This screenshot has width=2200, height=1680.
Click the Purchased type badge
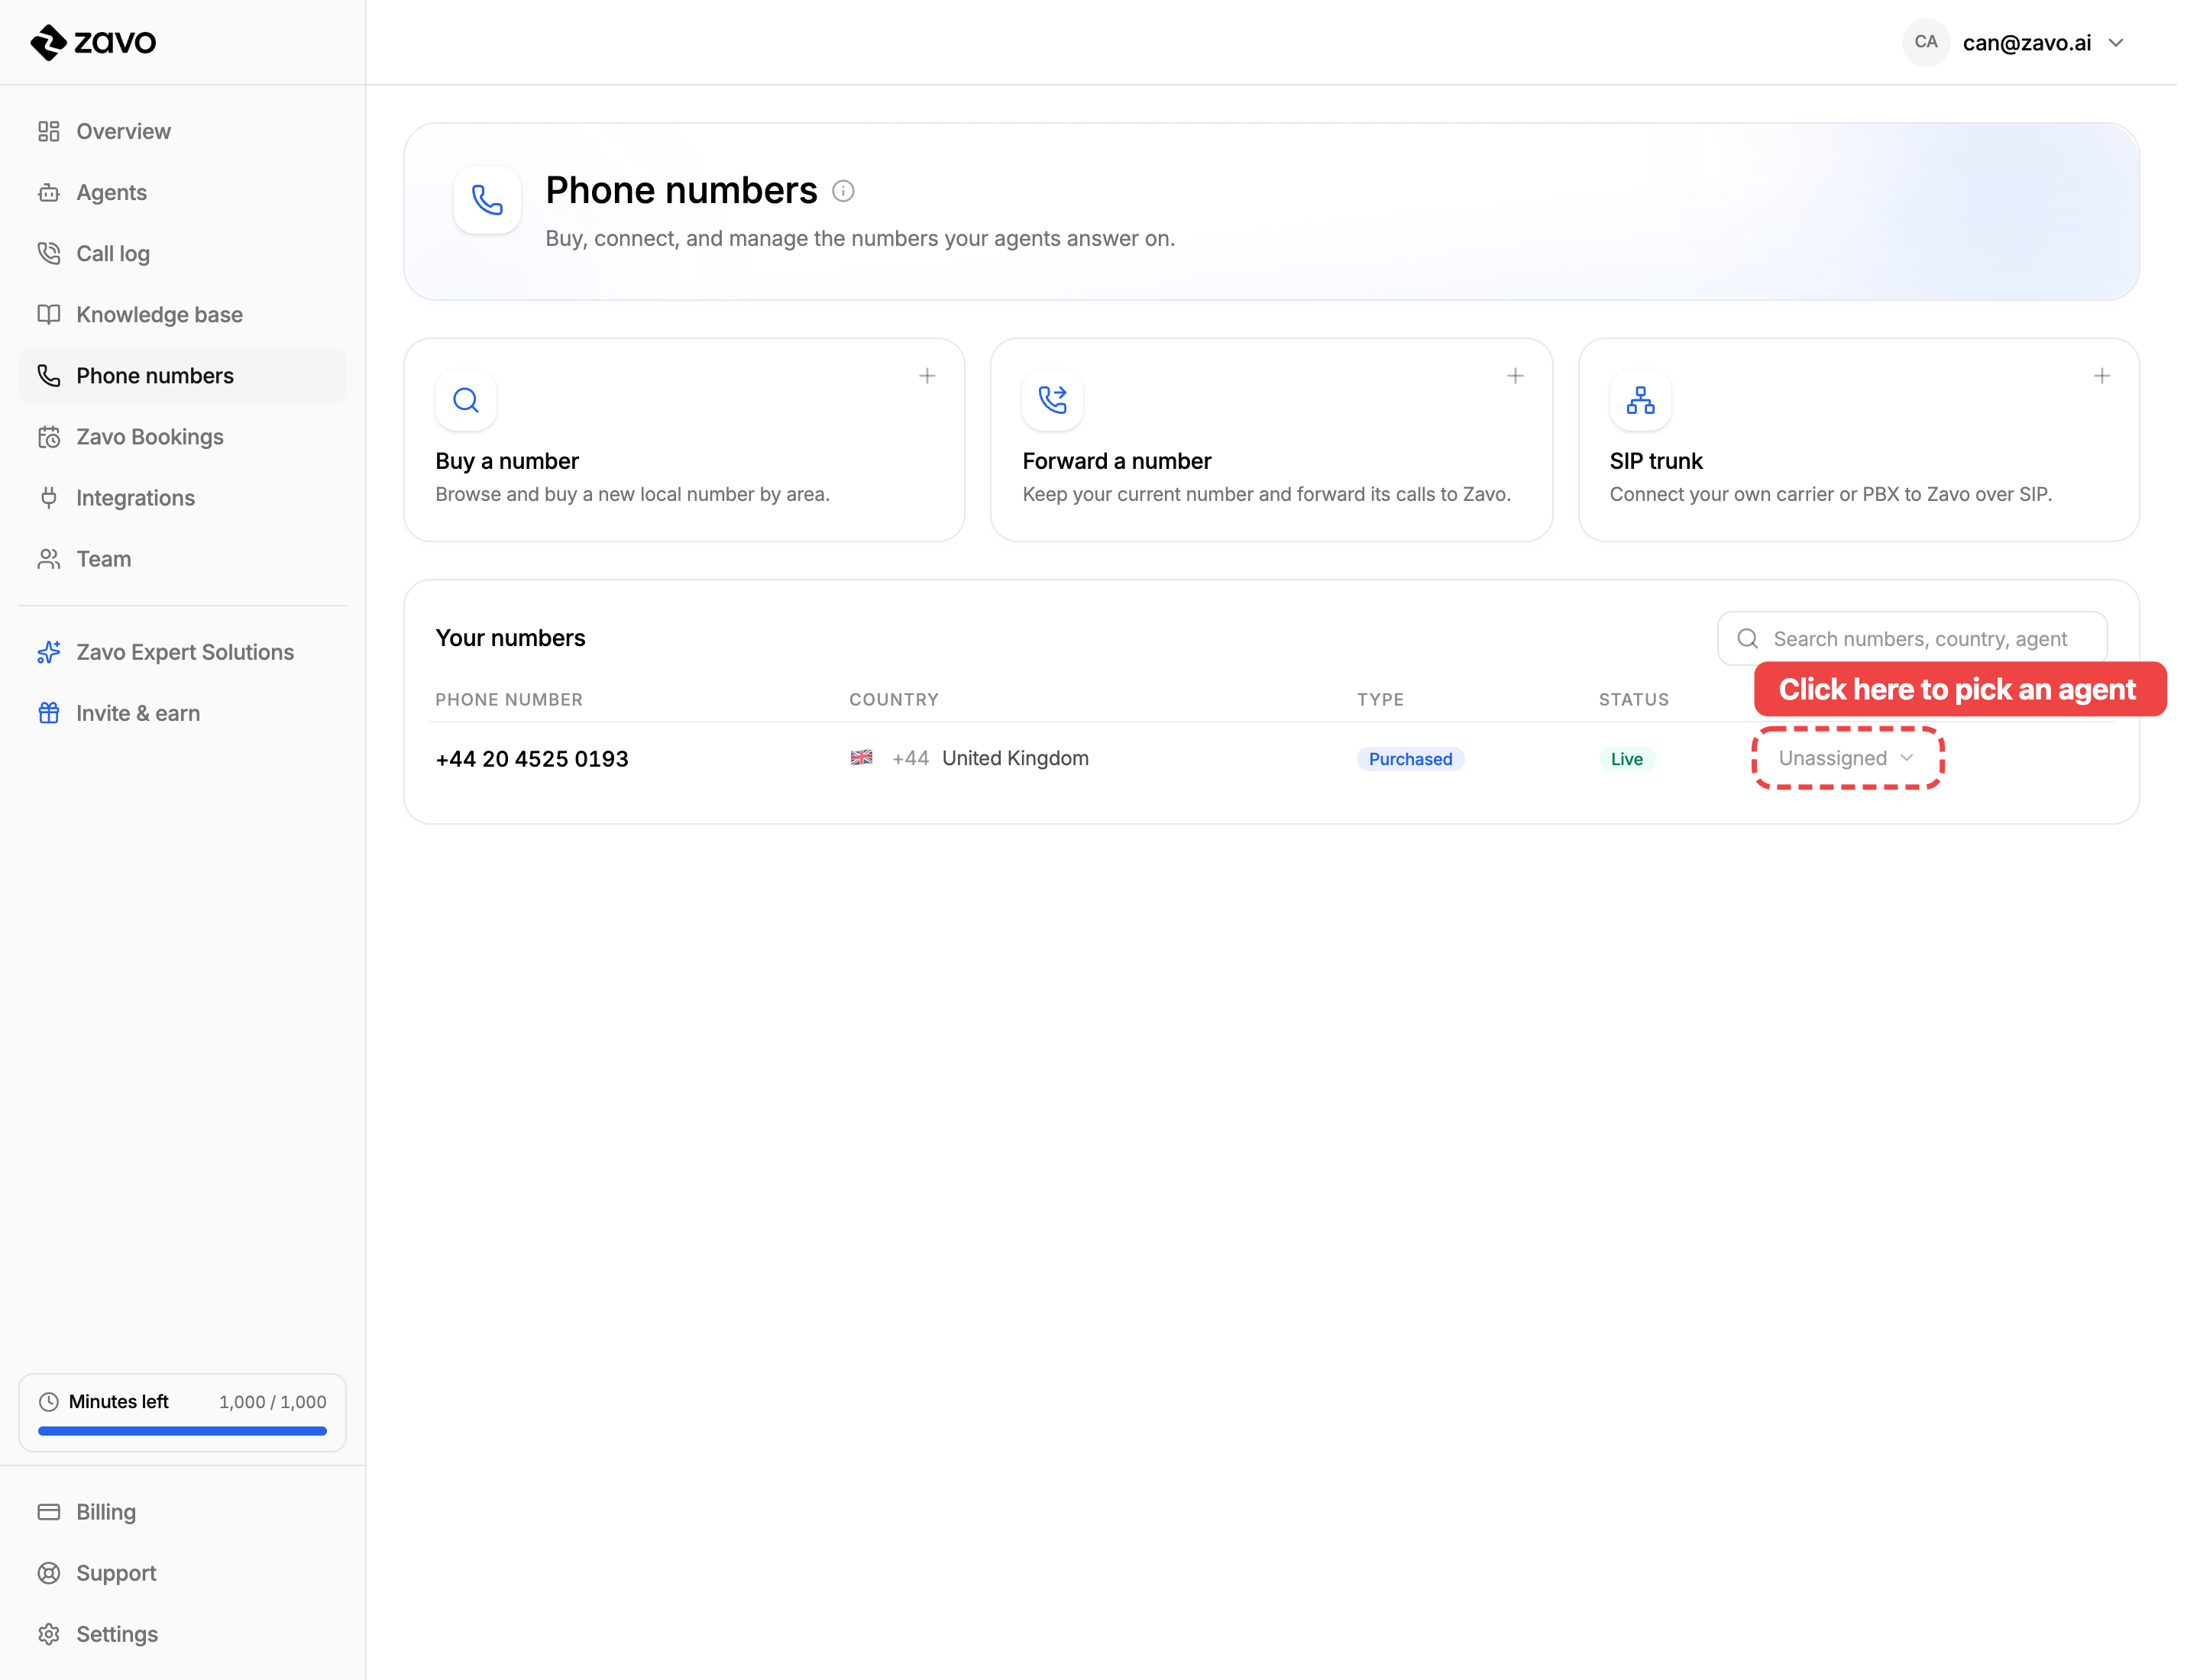point(1411,759)
